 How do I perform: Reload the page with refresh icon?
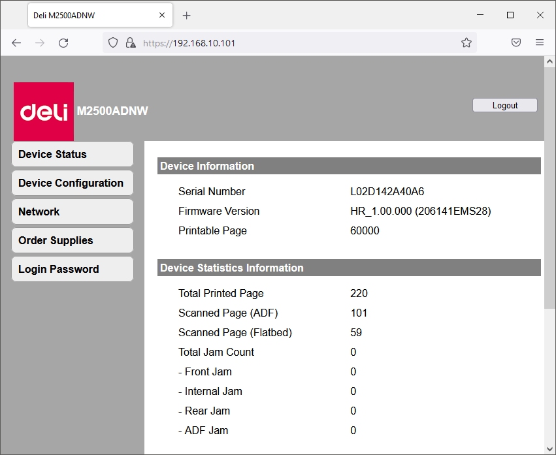63,43
